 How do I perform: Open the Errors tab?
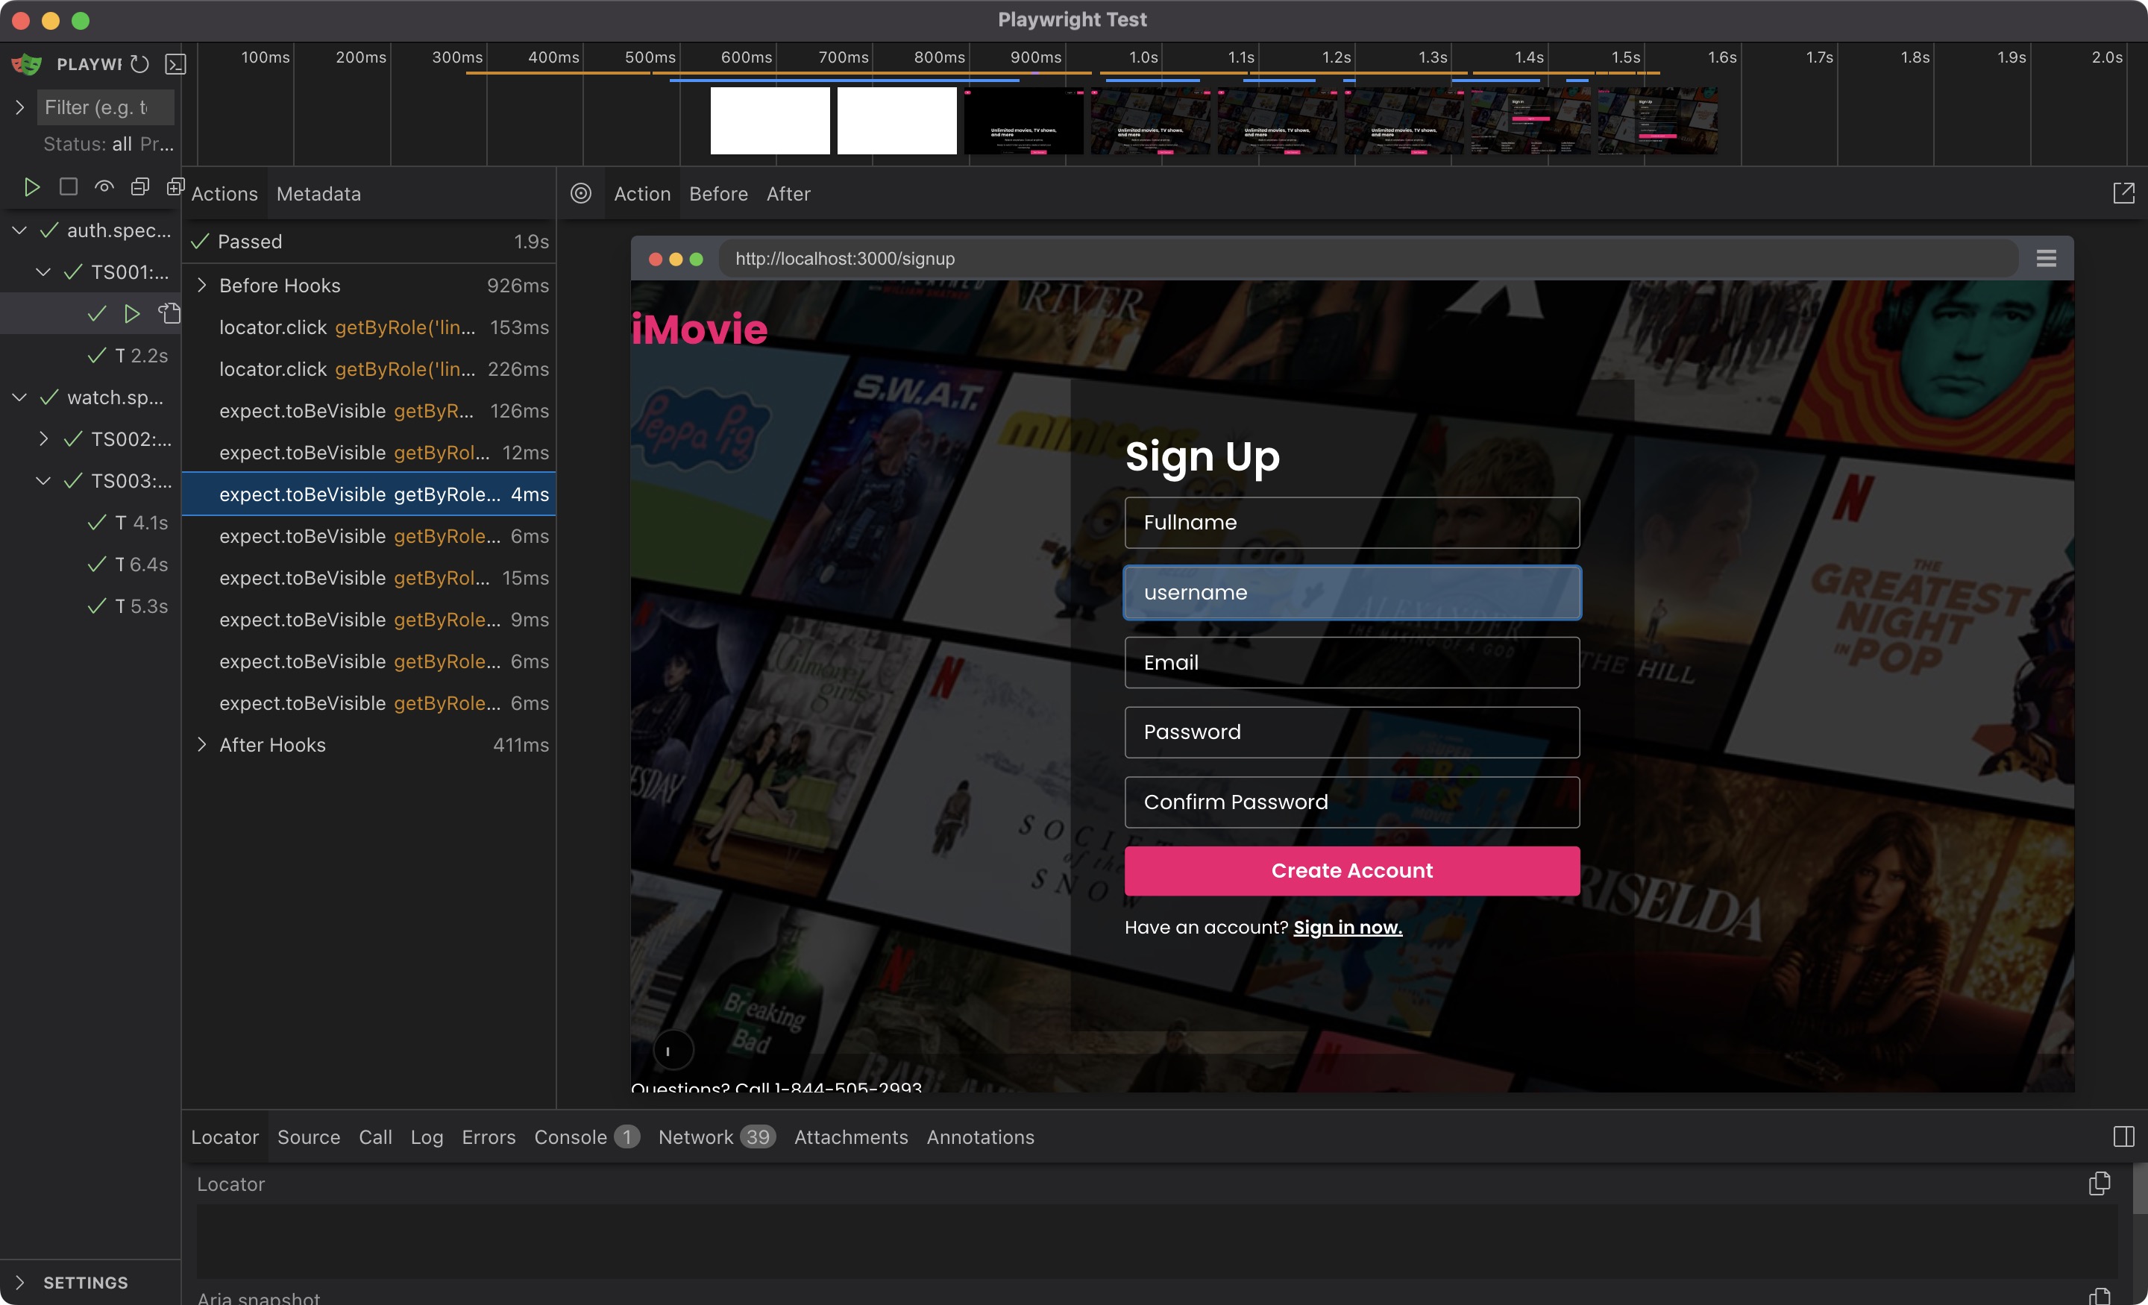click(x=489, y=1136)
